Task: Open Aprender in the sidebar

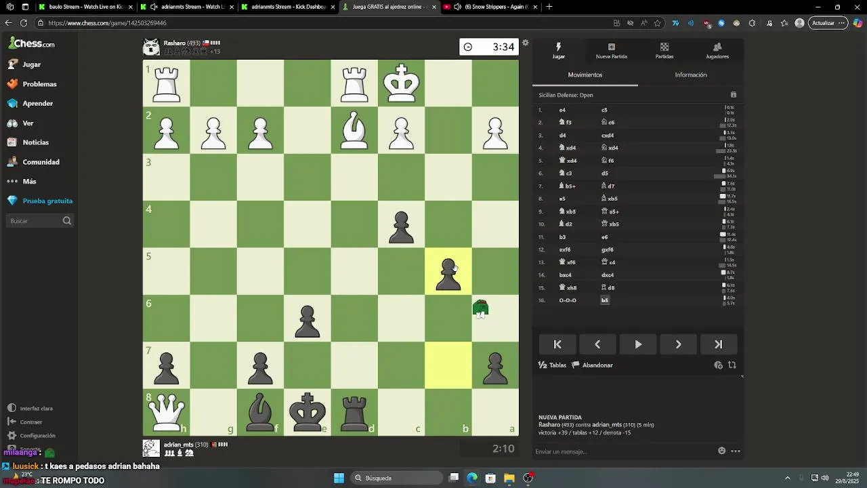Action: [x=37, y=104]
